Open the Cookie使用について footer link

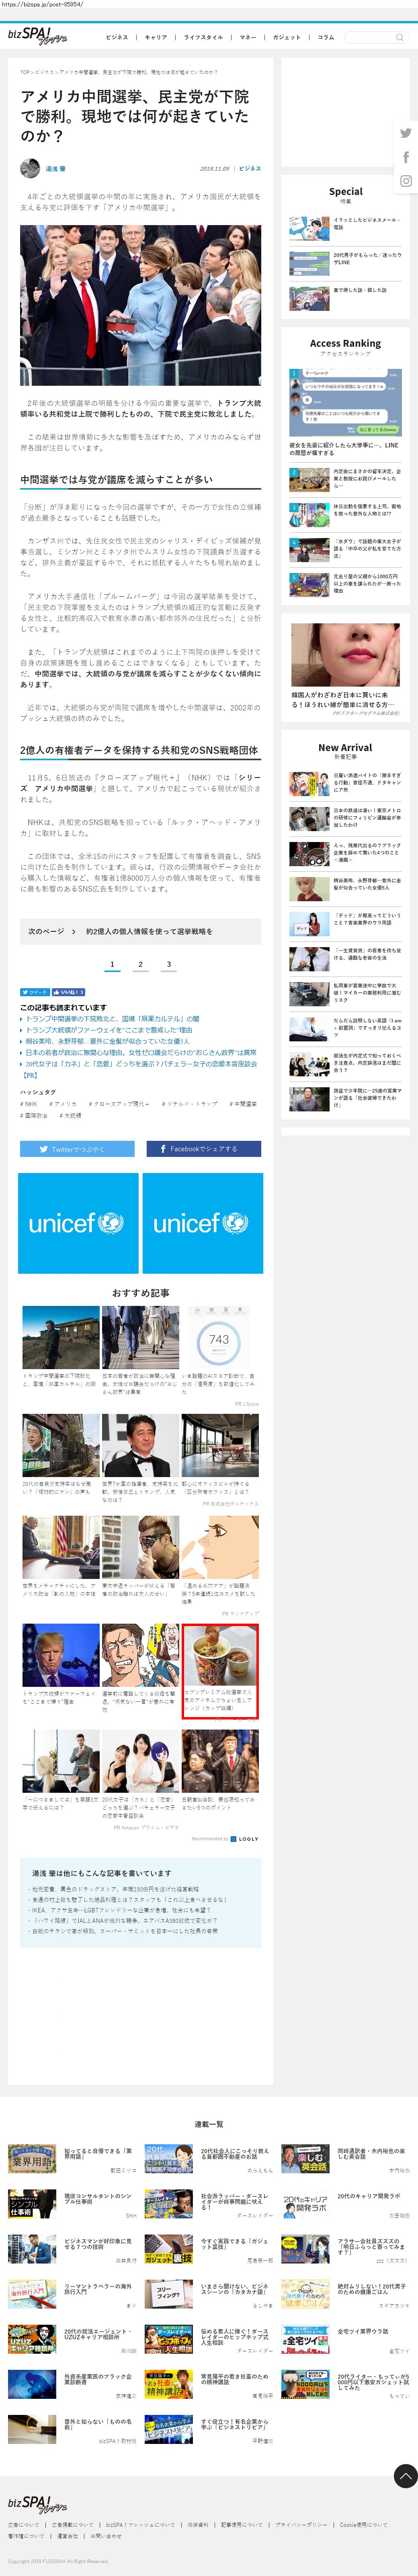[x=364, y=2524]
